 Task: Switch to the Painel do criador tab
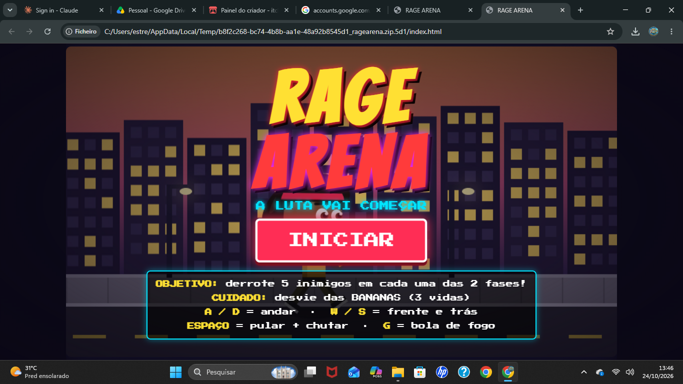point(249,10)
